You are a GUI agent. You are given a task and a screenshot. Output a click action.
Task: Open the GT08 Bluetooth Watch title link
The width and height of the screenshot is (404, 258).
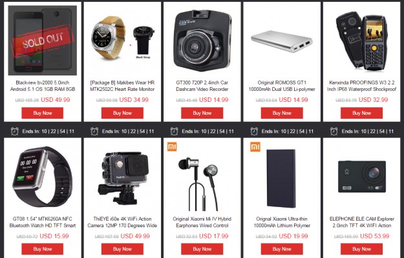(43, 222)
